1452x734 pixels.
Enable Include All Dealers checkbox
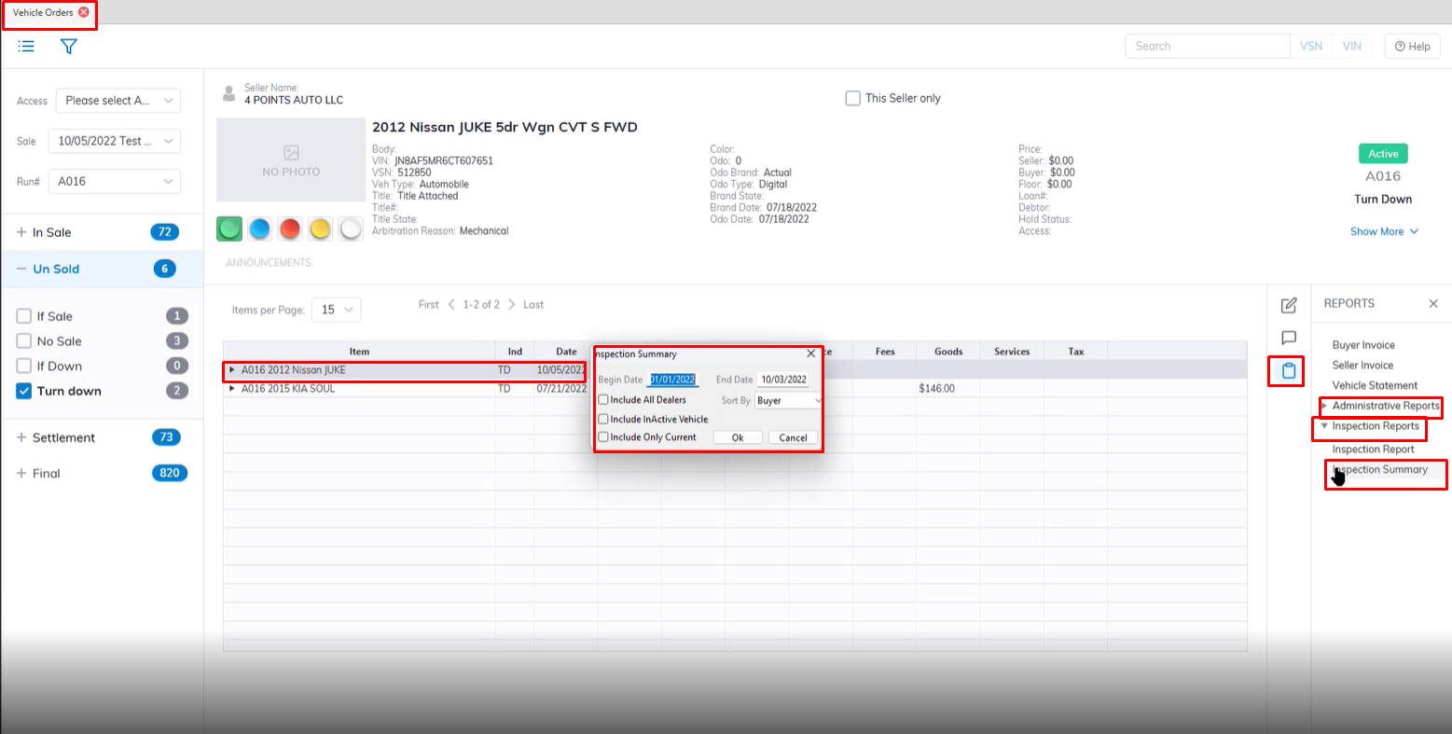point(603,399)
